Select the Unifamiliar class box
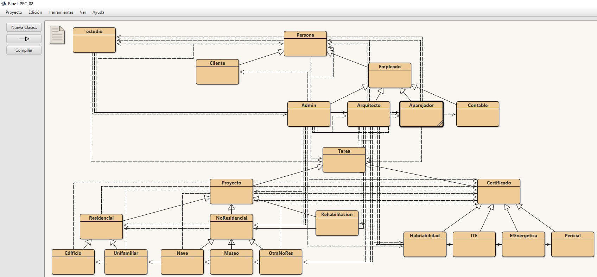The image size is (597, 277). [126, 262]
